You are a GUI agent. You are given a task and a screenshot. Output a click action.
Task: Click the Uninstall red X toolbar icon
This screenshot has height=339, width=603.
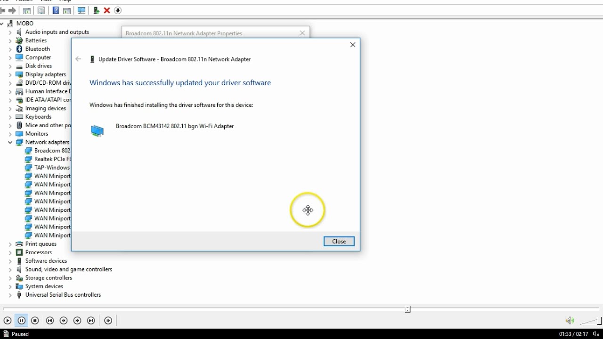(106, 10)
